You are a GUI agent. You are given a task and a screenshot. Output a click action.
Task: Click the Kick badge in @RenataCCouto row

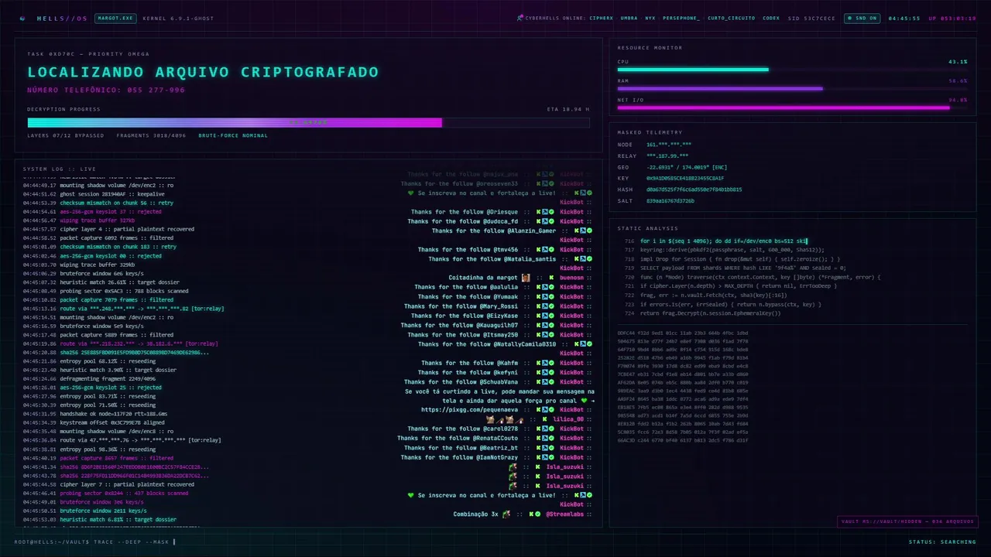click(x=539, y=438)
